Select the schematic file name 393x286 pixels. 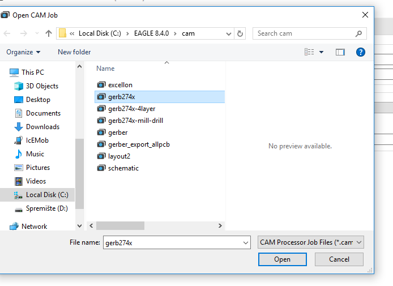[123, 168]
